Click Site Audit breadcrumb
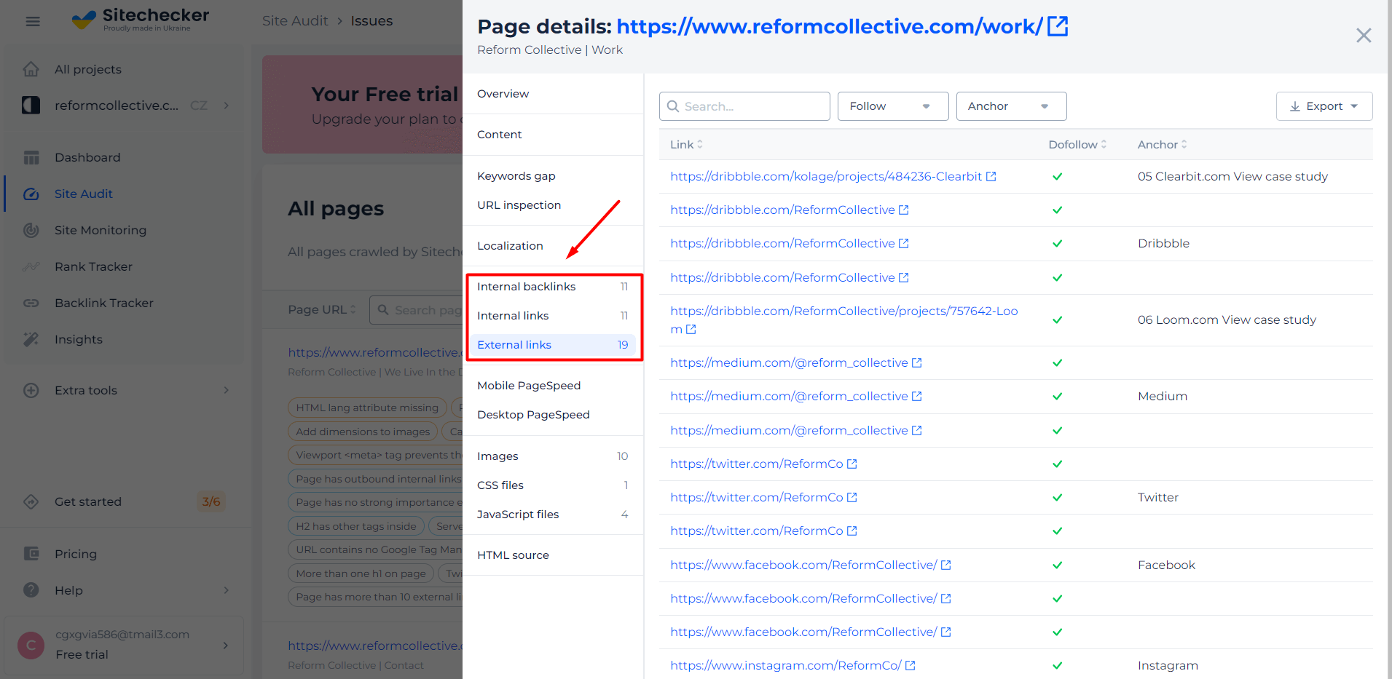1392x679 pixels. click(x=295, y=21)
